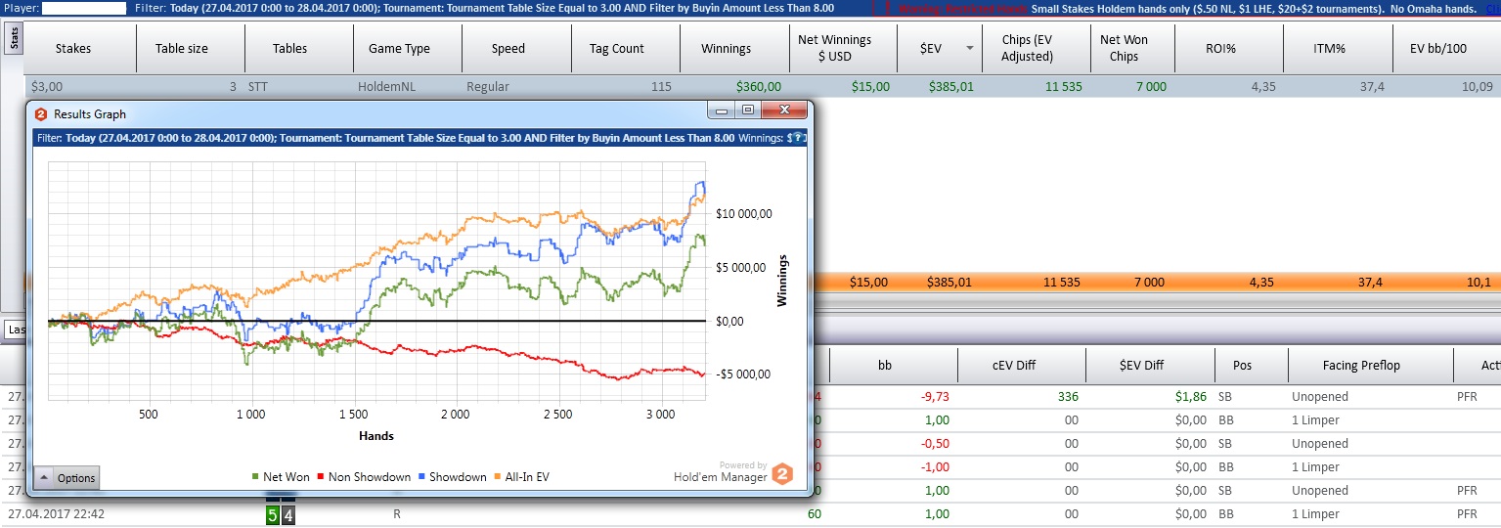Click the dark 4 card icon
The image size is (1501, 528).
287,513
